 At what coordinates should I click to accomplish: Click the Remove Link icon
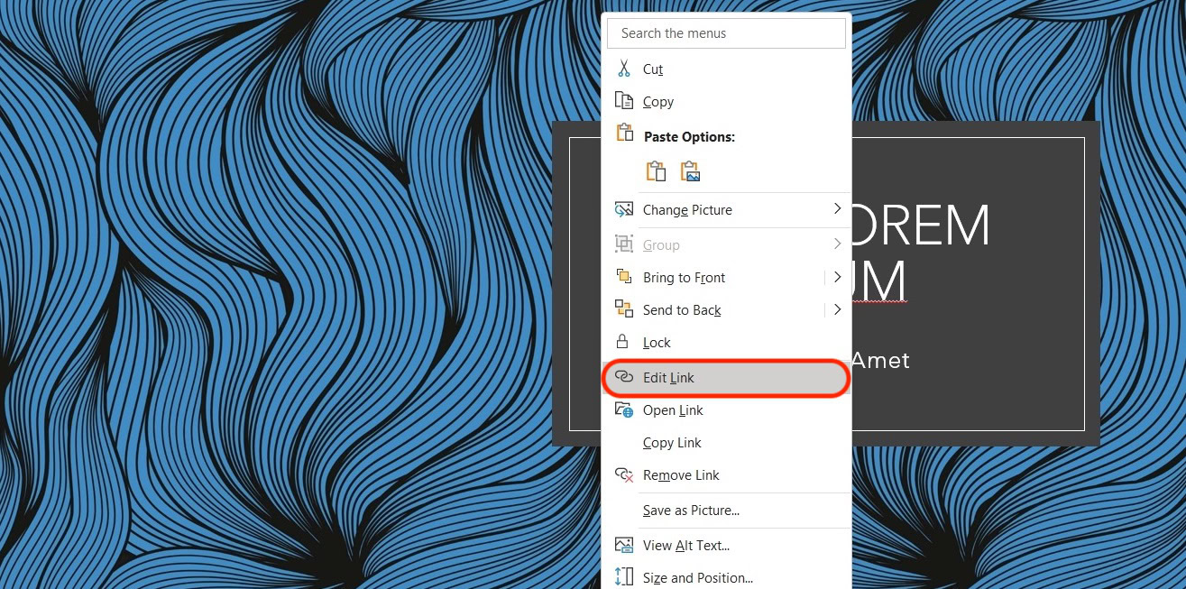(623, 475)
